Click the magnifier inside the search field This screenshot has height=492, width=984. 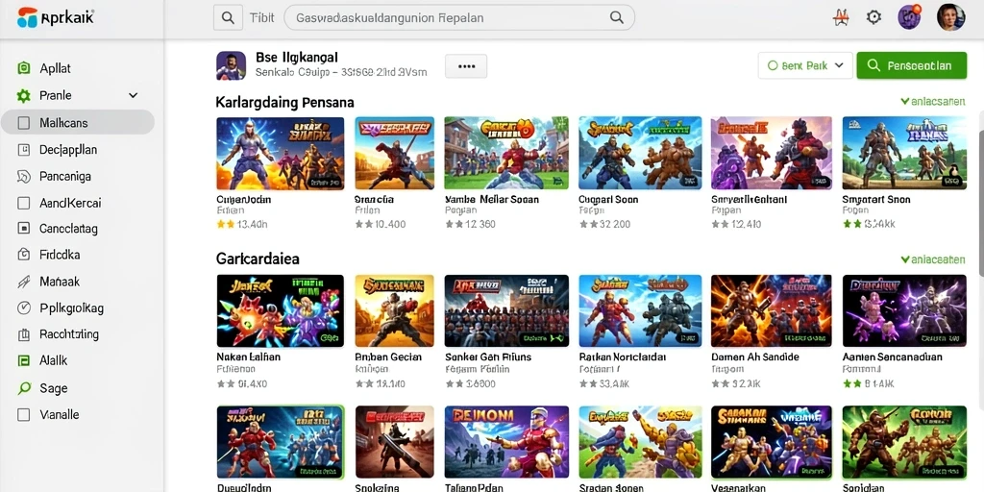(x=616, y=17)
